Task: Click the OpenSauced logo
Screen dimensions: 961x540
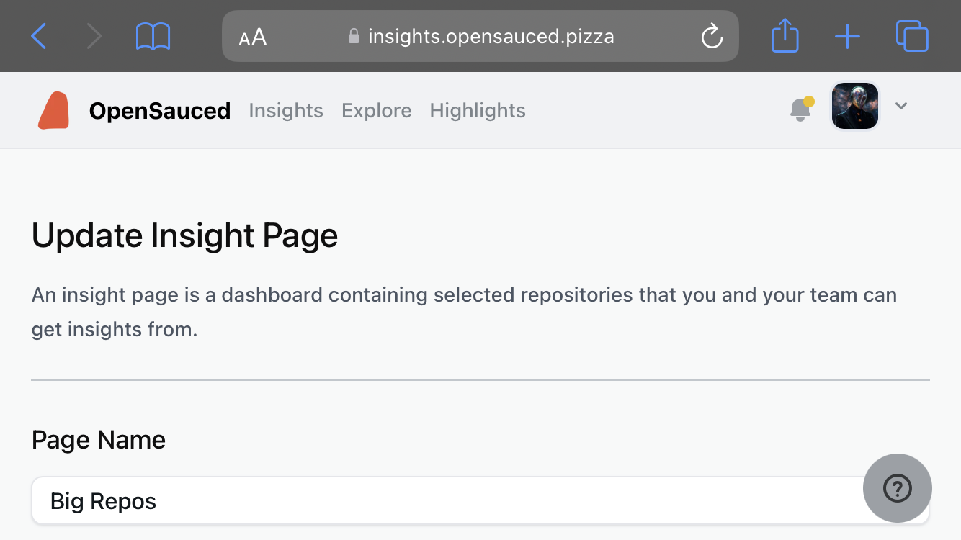Action: click(x=53, y=109)
